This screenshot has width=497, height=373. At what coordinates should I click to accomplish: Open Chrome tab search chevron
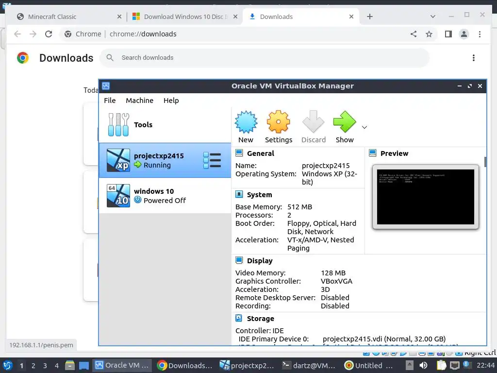point(432,17)
